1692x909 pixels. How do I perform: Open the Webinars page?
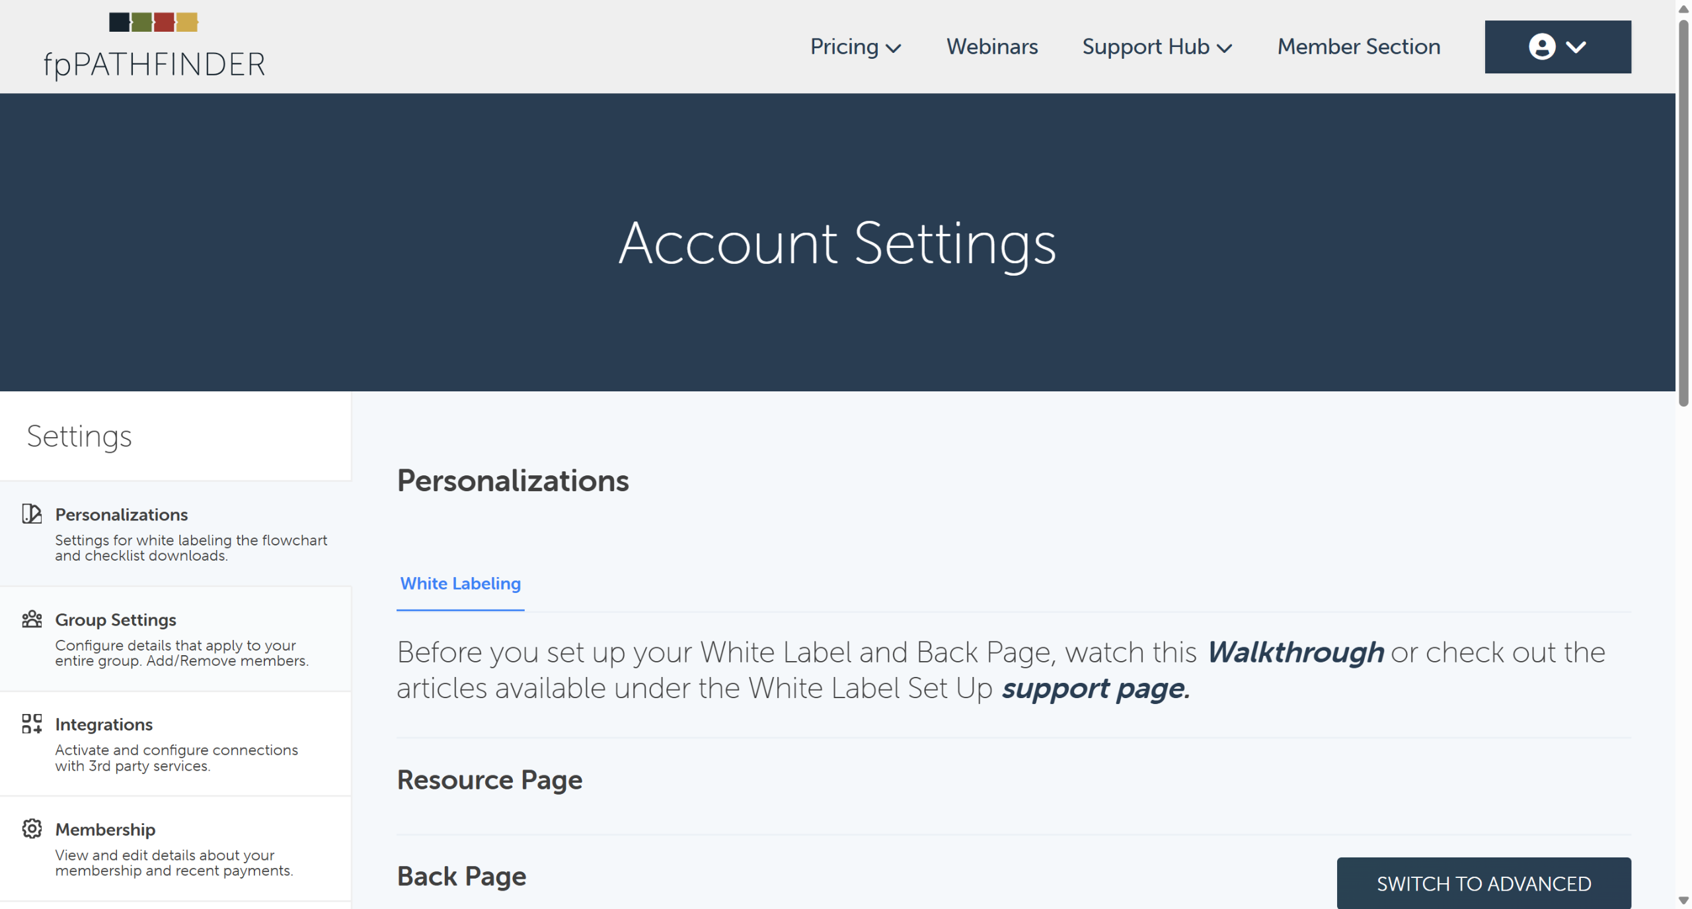point(991,47)
